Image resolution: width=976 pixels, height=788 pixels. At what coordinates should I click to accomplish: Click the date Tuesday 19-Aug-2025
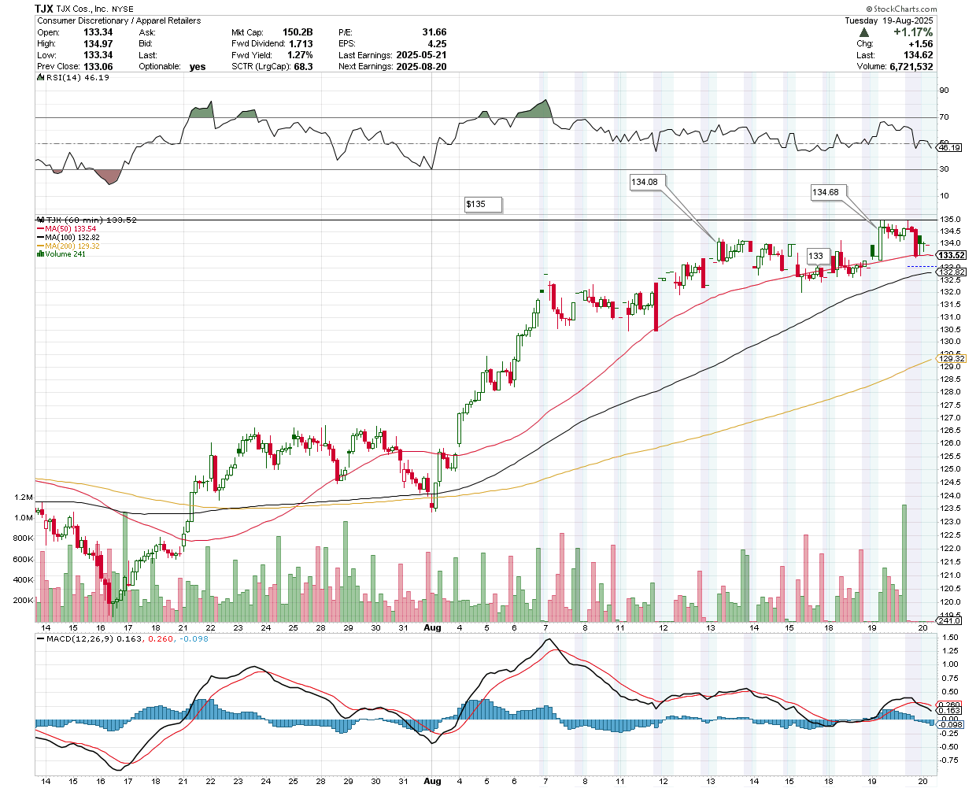pyautogui.click(x=889, y=20)
